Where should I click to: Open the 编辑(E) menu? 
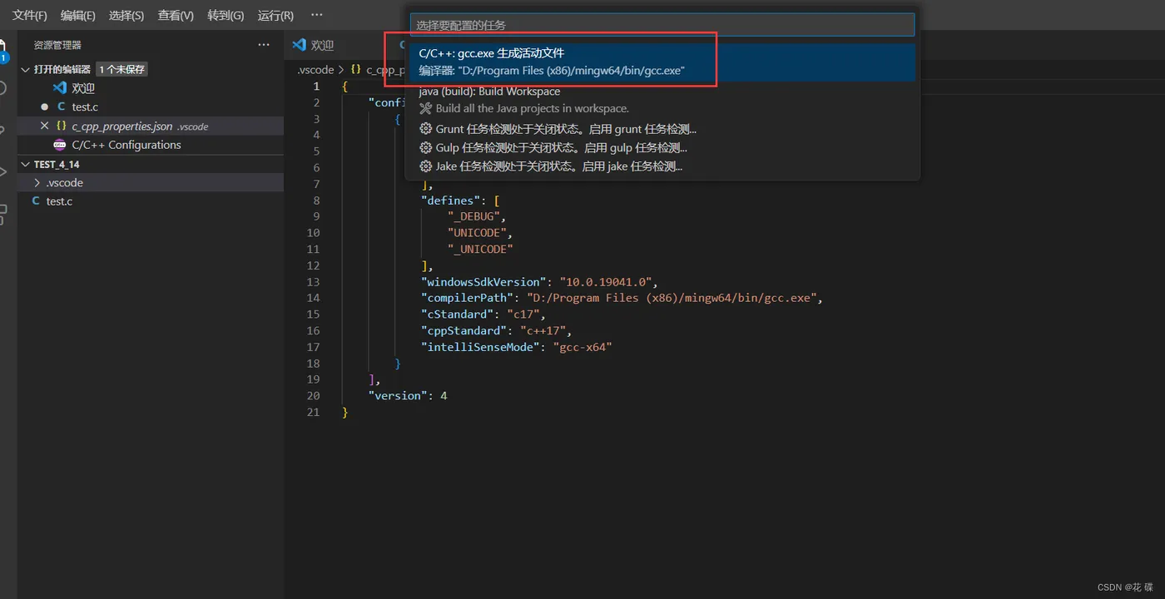77,15
